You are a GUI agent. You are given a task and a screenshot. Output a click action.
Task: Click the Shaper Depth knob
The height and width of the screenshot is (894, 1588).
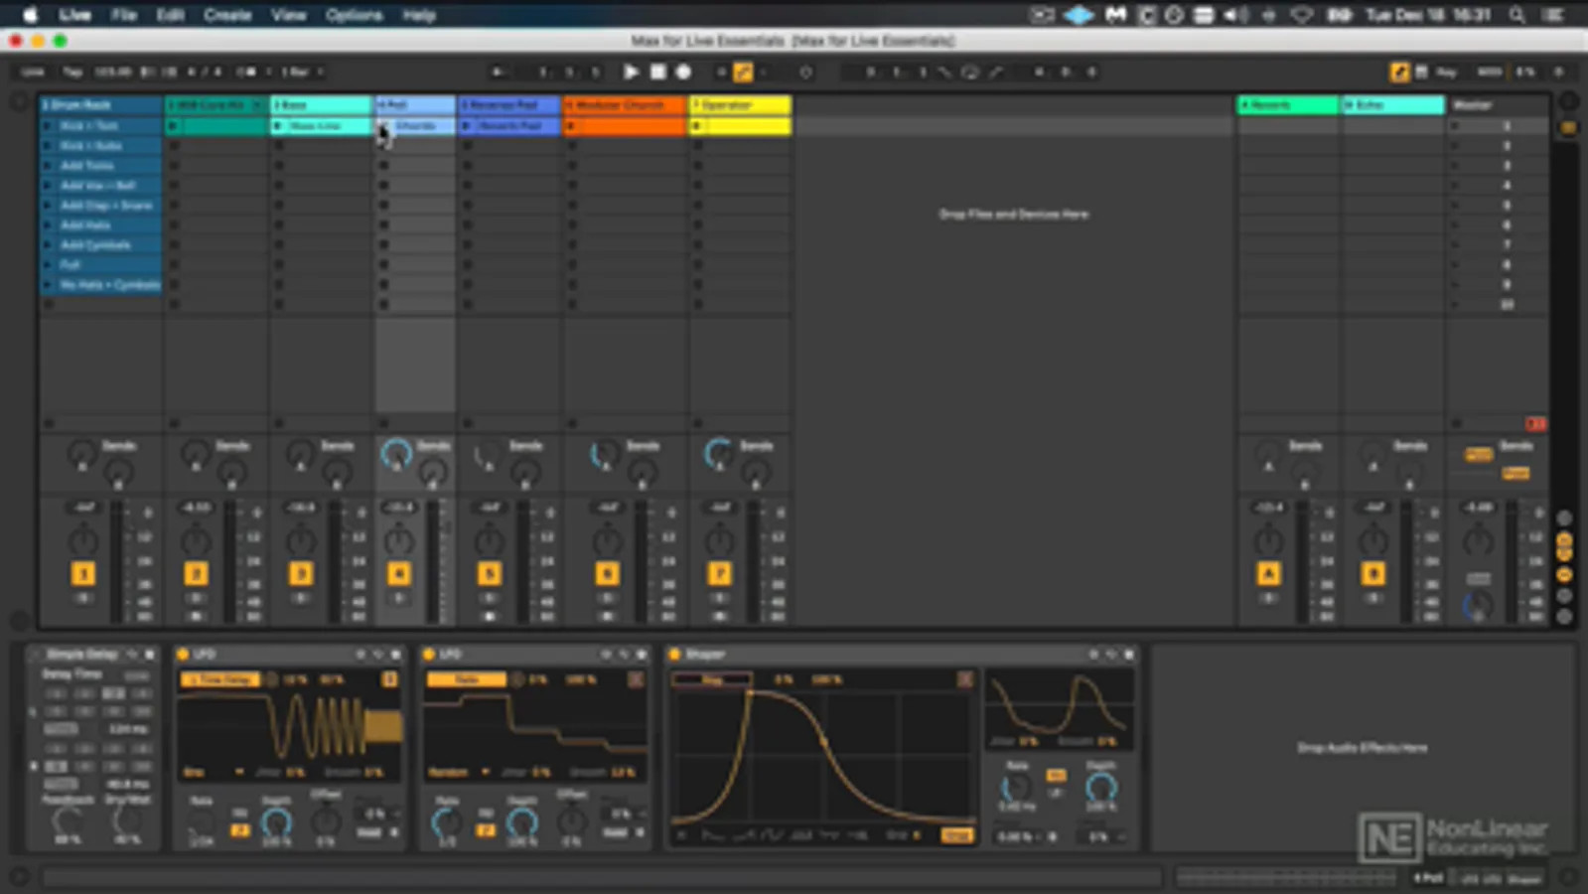(x=1100, y=789)
